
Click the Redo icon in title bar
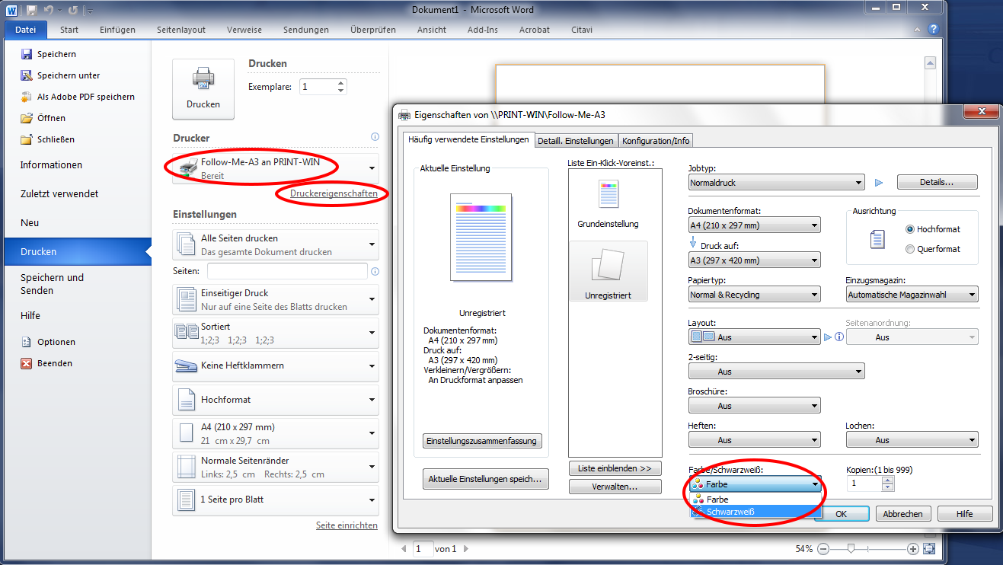point(73,11)
